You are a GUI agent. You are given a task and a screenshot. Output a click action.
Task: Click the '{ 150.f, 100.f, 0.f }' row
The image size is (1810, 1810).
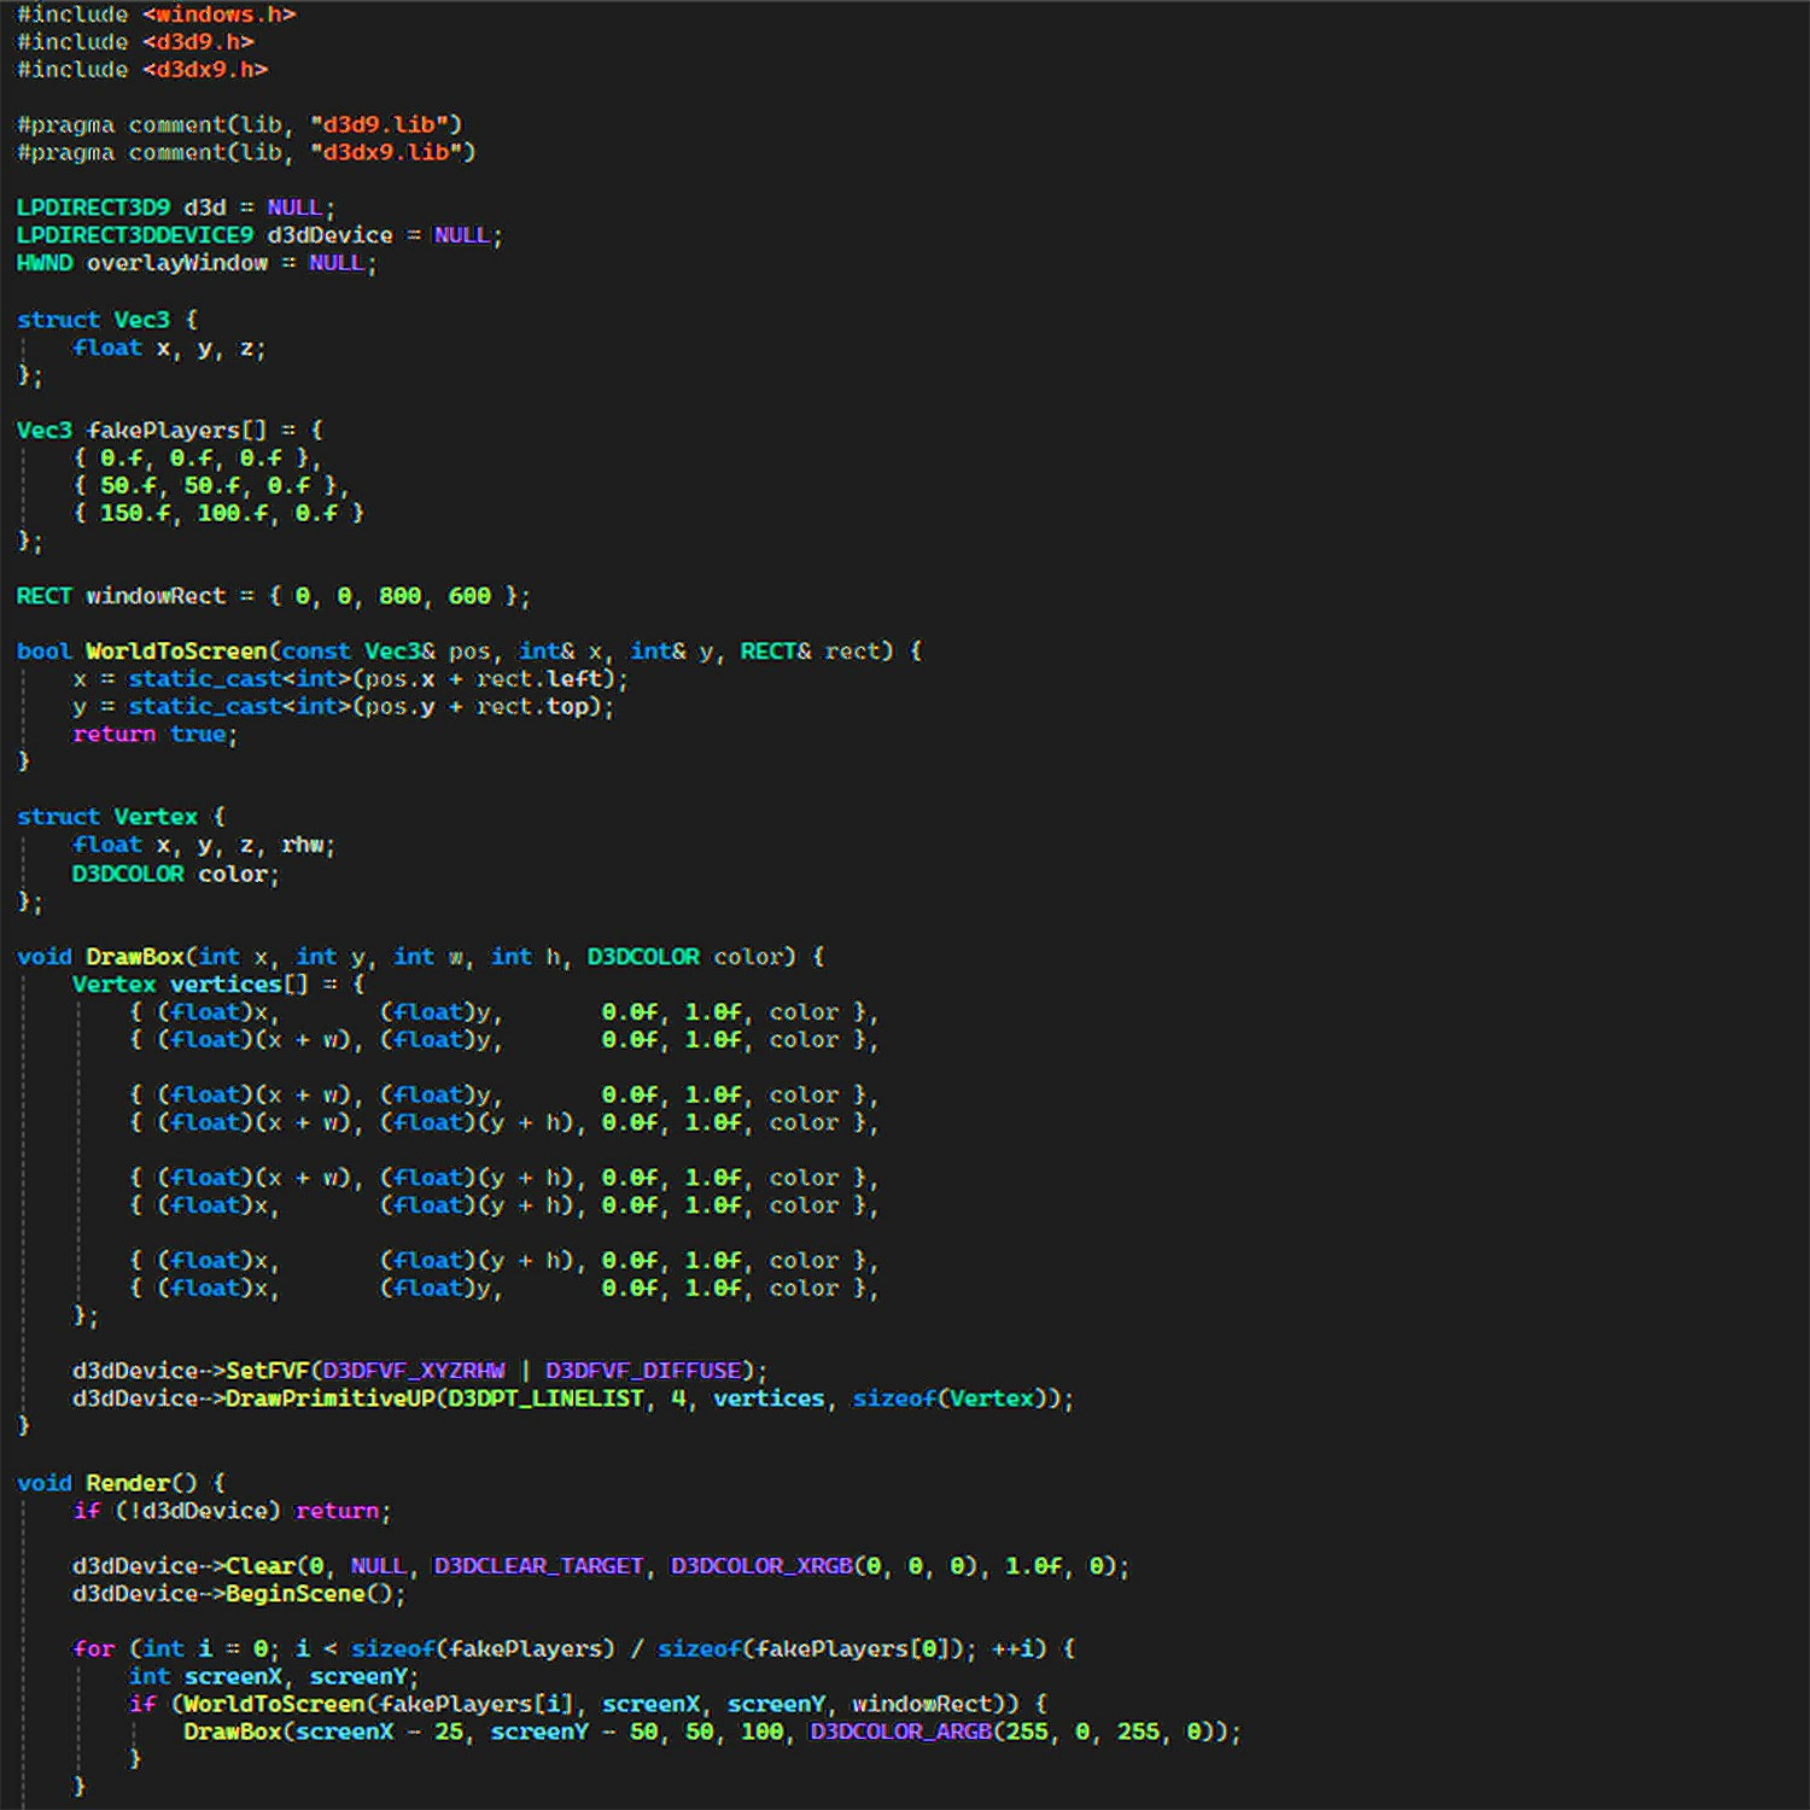(218, 513)
